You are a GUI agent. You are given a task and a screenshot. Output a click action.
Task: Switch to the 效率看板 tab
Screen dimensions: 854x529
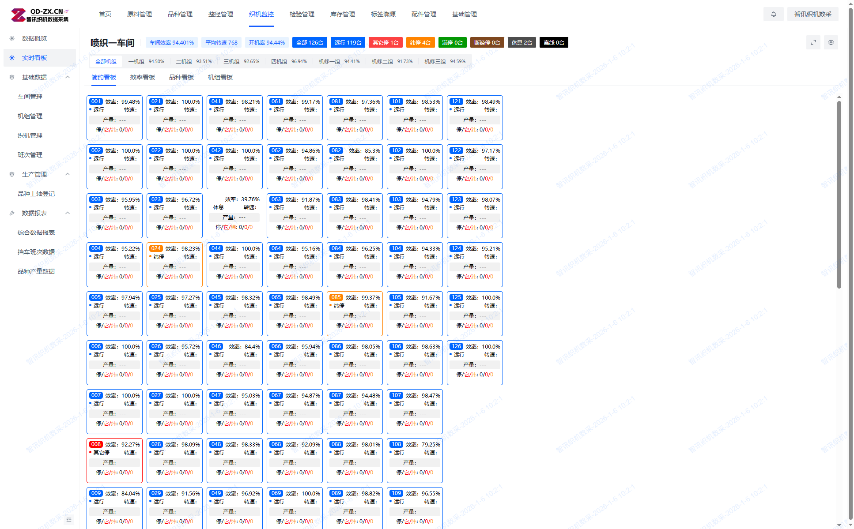[142, 77]
